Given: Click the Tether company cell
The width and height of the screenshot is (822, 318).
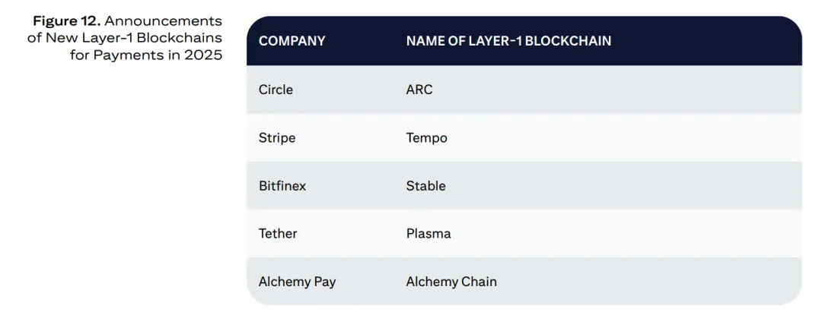Looking at the screenshot, I should pyautogui.click(x=278, y=234).
